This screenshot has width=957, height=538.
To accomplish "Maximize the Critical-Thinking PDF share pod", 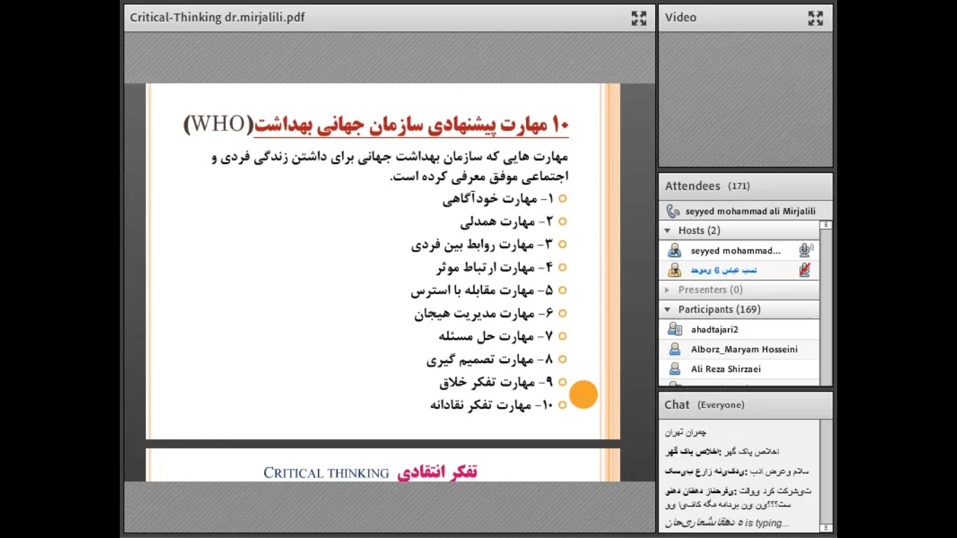I will pos(638,18).
